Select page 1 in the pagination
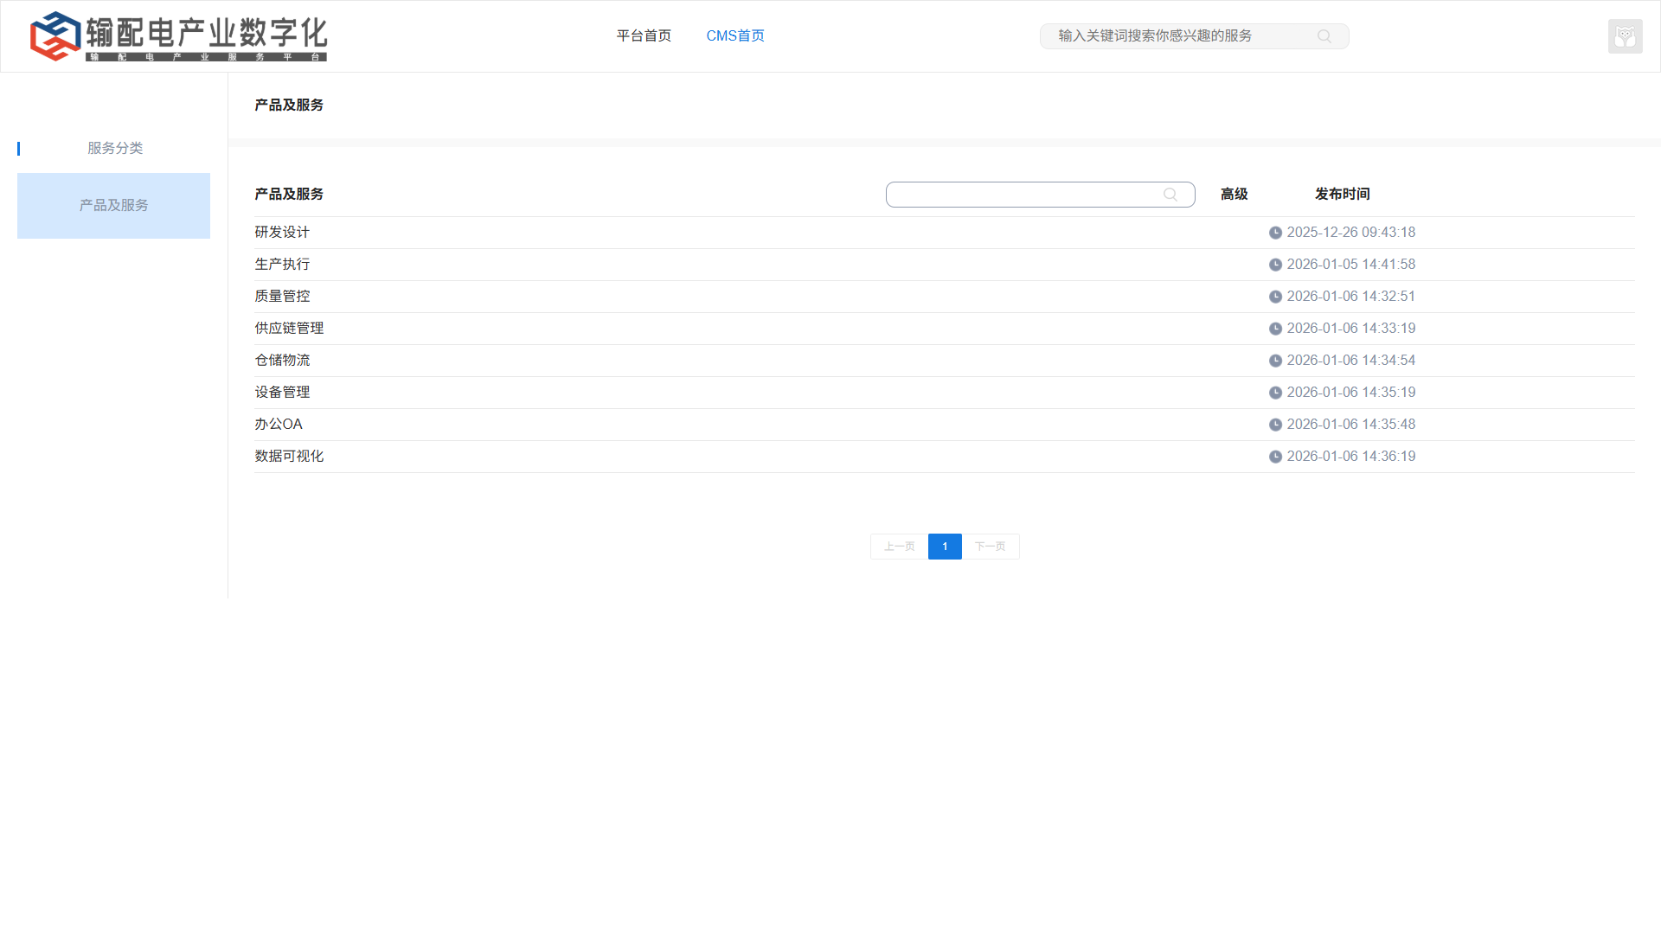 point(945,547)
